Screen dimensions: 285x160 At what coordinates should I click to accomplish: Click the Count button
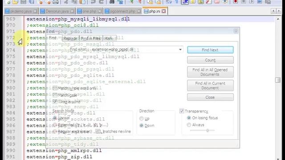coord(210,60)
